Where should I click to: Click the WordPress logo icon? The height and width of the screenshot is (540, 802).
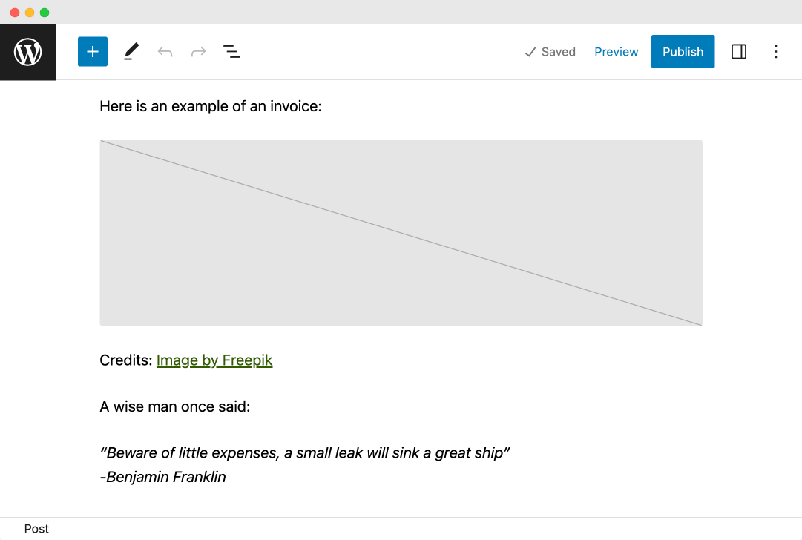pyautogui.click(x=27, y=52)
